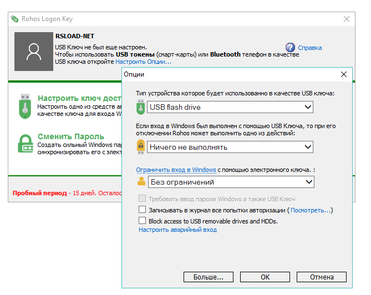
Task: Open the blue question mark help icon
Action: coord(290,48)
